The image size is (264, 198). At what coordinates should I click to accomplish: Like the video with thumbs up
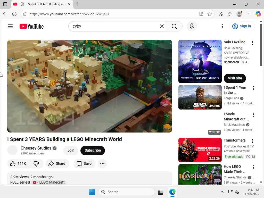pos(18,163)
